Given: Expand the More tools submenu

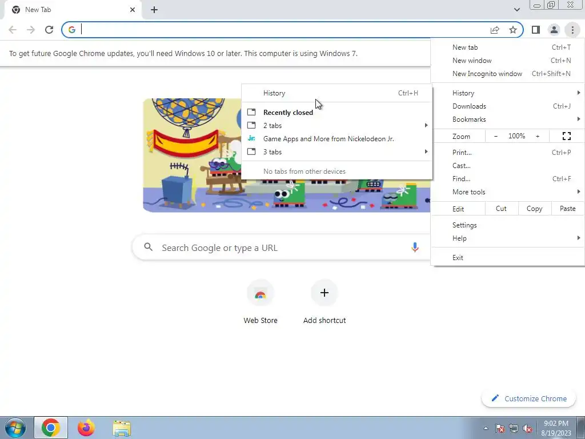Looking at the screenshot, I should pyautogui.click(x=507, y=191).
